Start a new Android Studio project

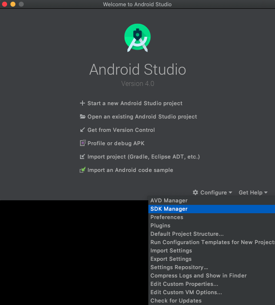[x=135, y=103]
